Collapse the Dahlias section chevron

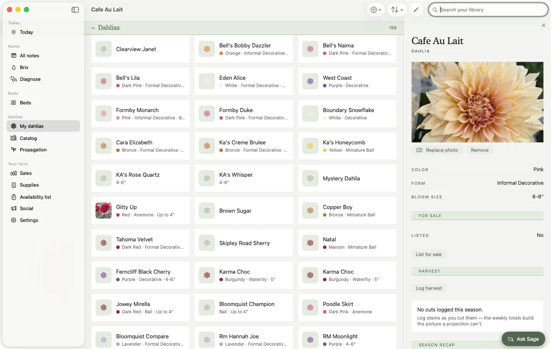tap(93, 28)
